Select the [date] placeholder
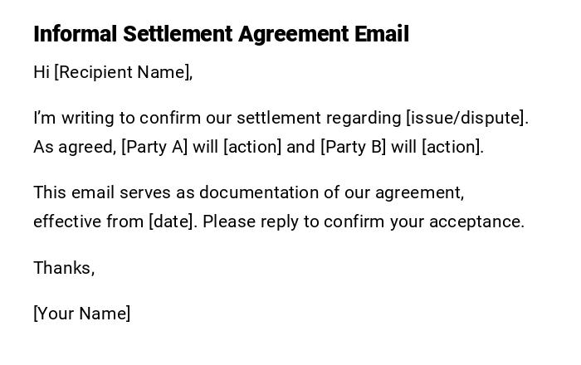Image resolution: width=581 pixels, height=365 pixels. [173, 221]
